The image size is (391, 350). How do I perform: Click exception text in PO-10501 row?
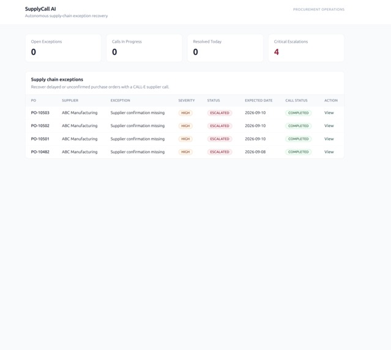click(x=138, y=139)
